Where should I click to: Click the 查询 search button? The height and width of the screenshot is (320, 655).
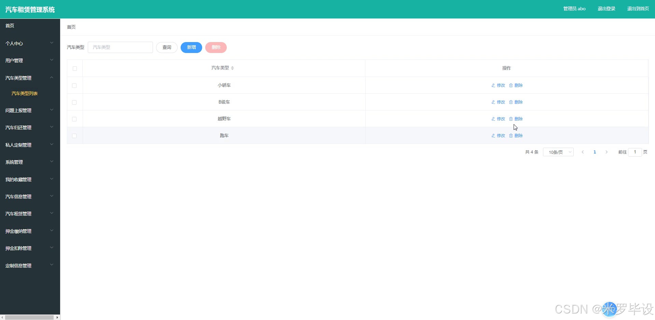(x=167, y=48)
